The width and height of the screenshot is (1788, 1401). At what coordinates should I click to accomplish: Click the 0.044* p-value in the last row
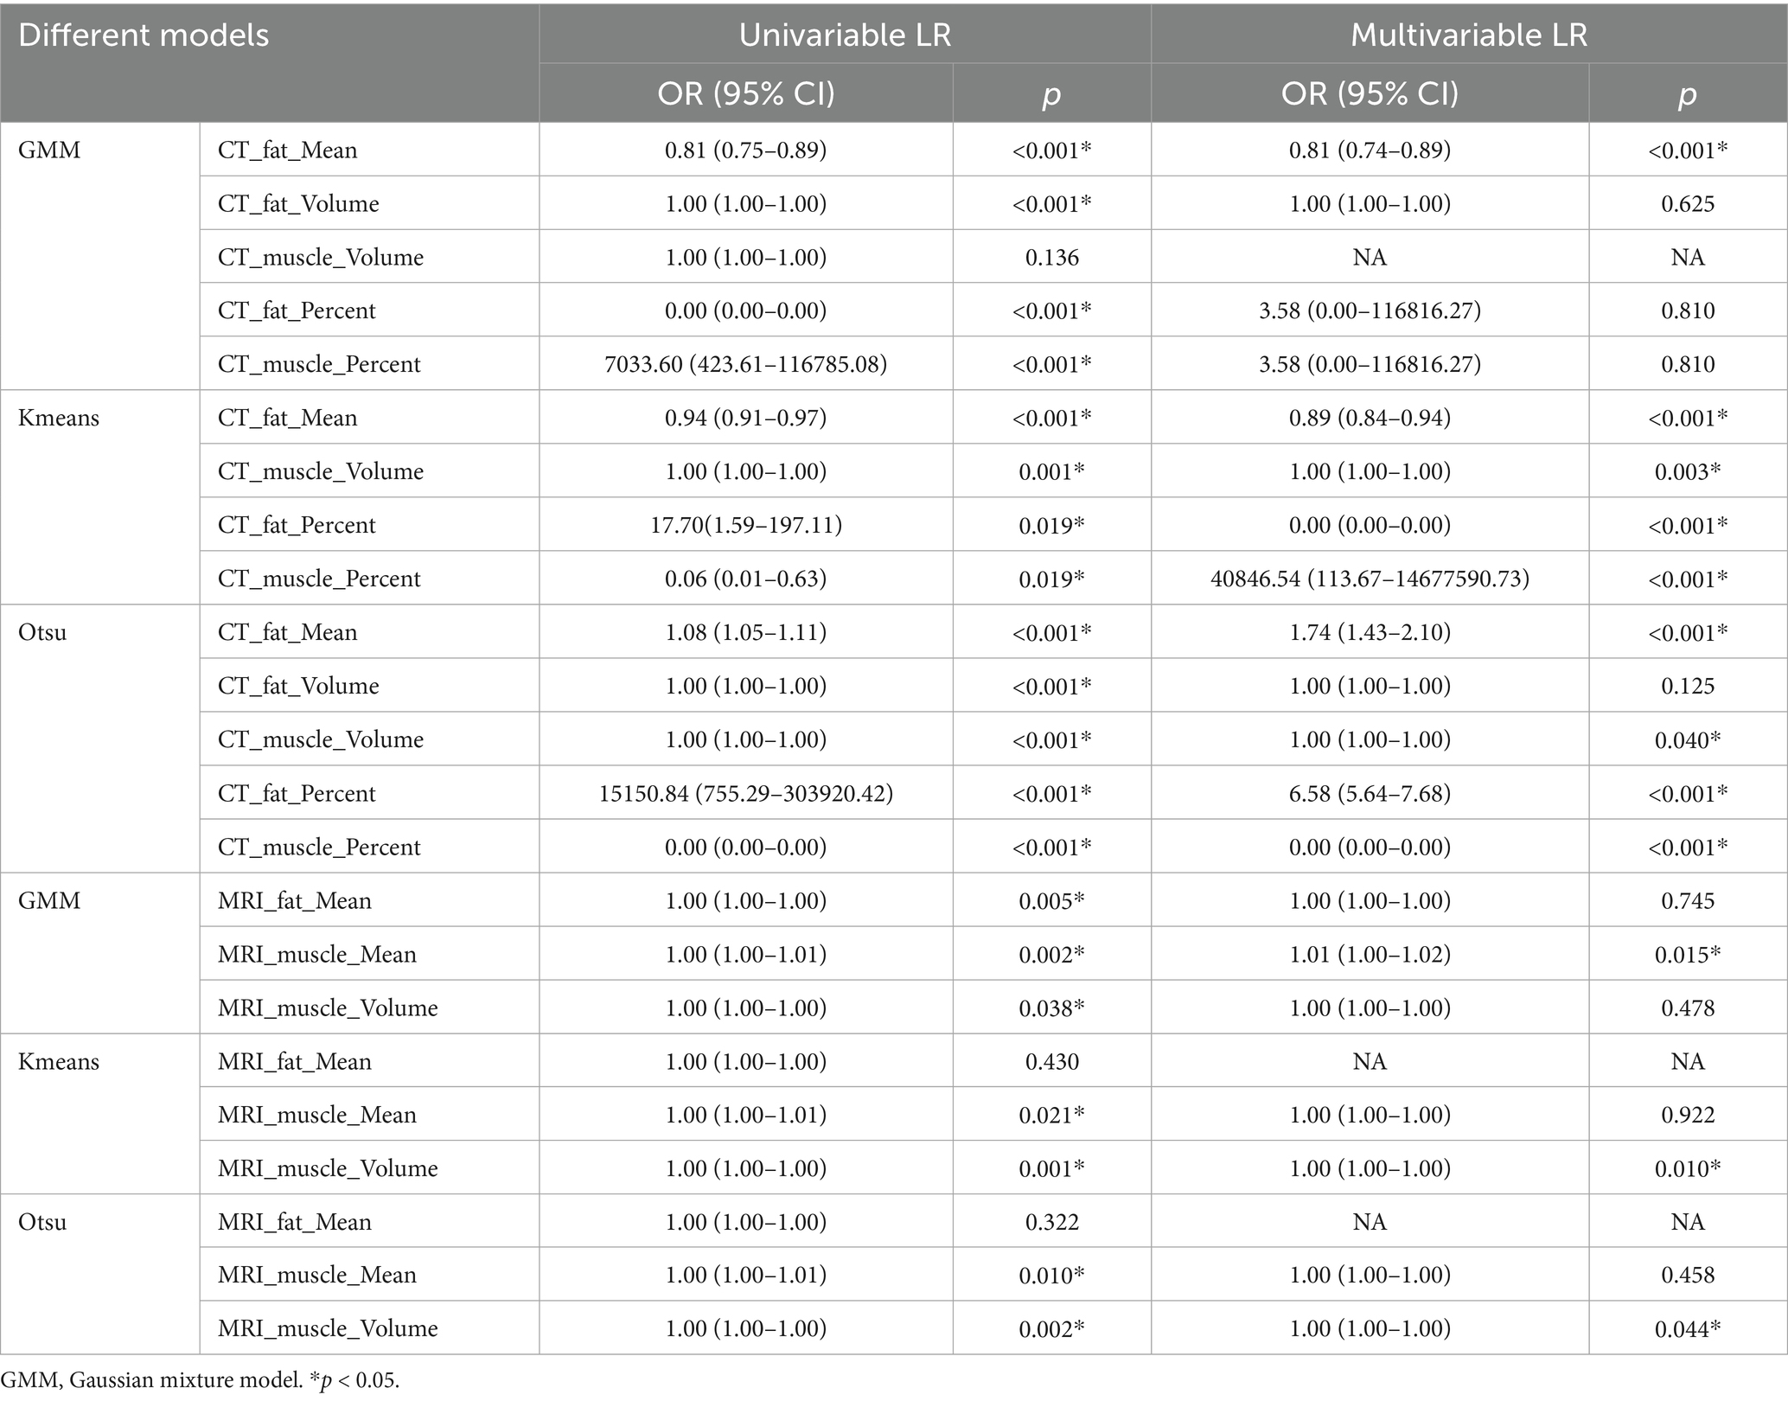pos(1687,1329)
